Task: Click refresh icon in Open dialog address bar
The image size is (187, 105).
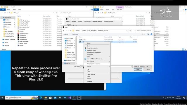Action: [x=130, y=31]
